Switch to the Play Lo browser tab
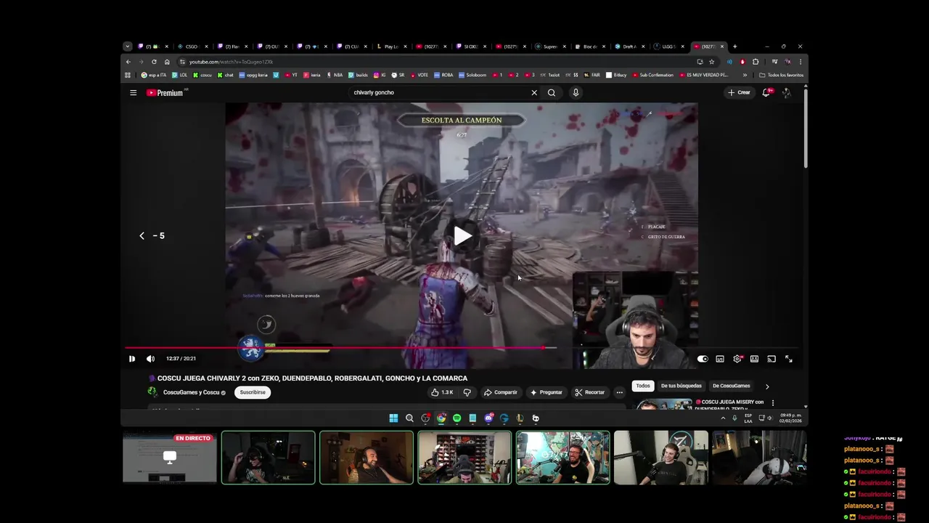The height and width of the screenshot is (523, 929). coord(391,46)
